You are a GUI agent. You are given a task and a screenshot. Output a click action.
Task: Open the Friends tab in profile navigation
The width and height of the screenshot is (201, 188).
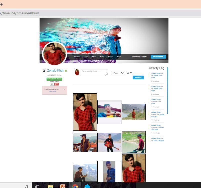[111, 57]
